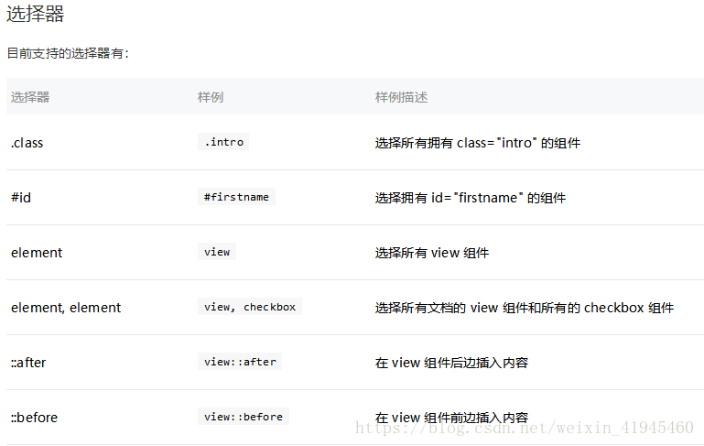Click description 在 view 组件后边插入内容

pyautogui.click(x=451, y=363)
